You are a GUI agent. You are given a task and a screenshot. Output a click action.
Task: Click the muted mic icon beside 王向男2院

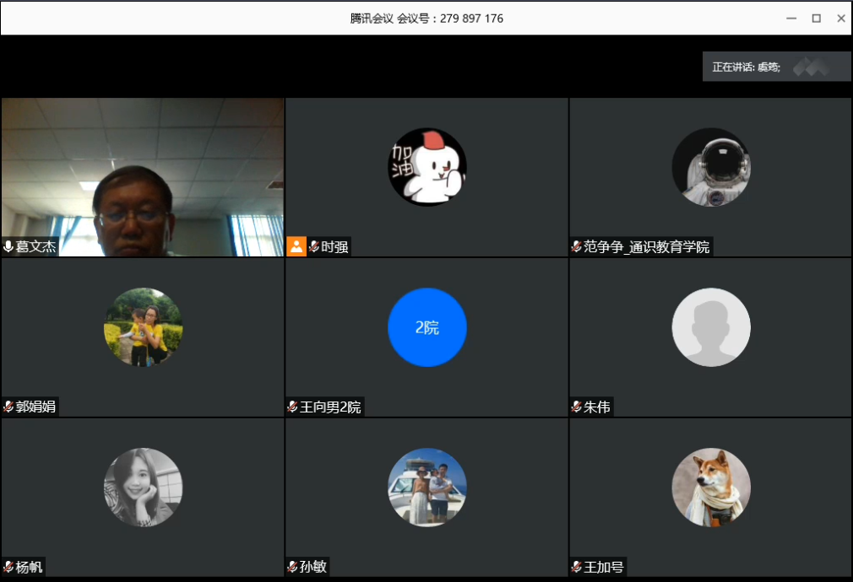(x=292, y=407)
